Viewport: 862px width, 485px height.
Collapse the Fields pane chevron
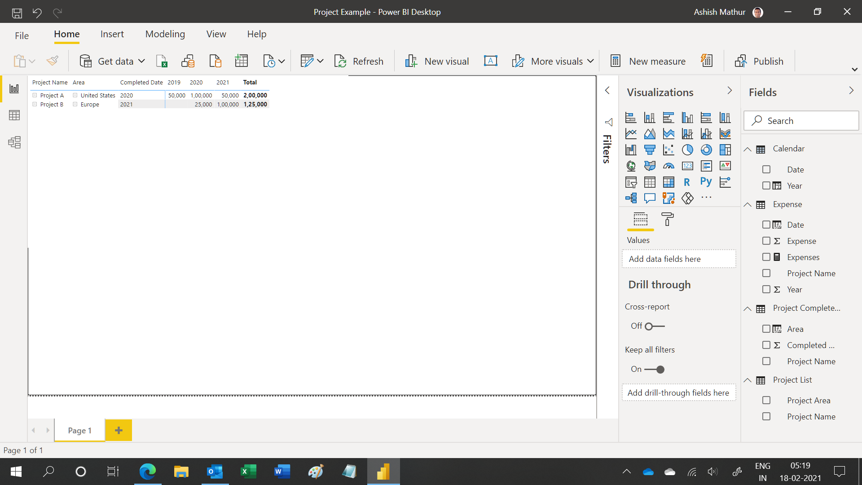851,91
